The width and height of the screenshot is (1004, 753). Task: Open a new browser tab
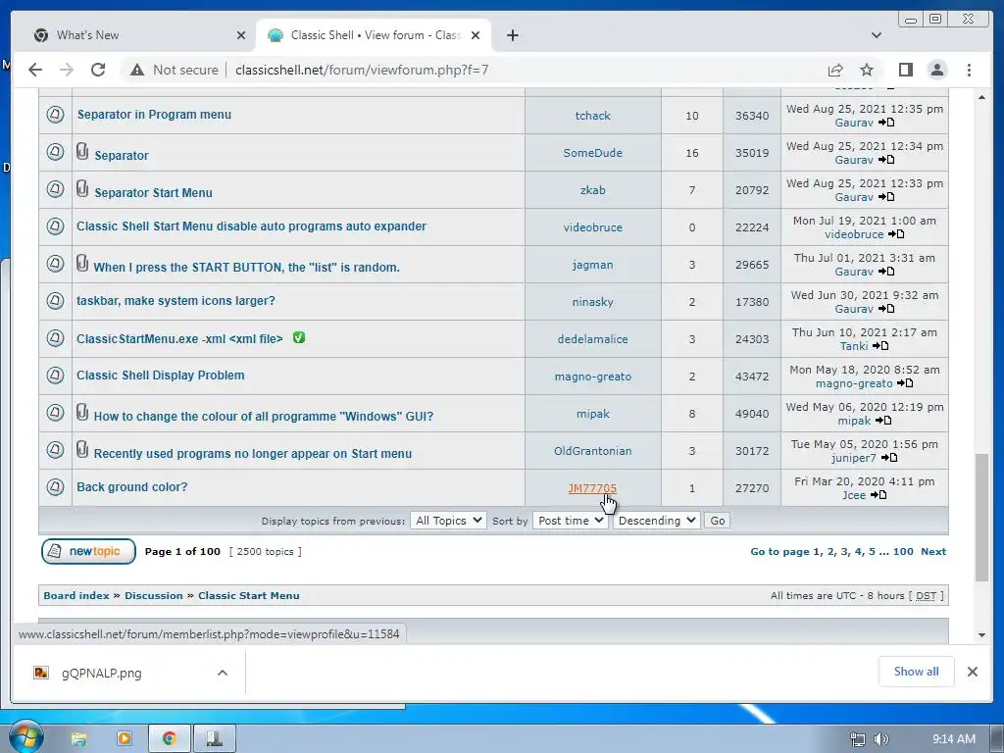pyautogui.click(x=512, y=35)
